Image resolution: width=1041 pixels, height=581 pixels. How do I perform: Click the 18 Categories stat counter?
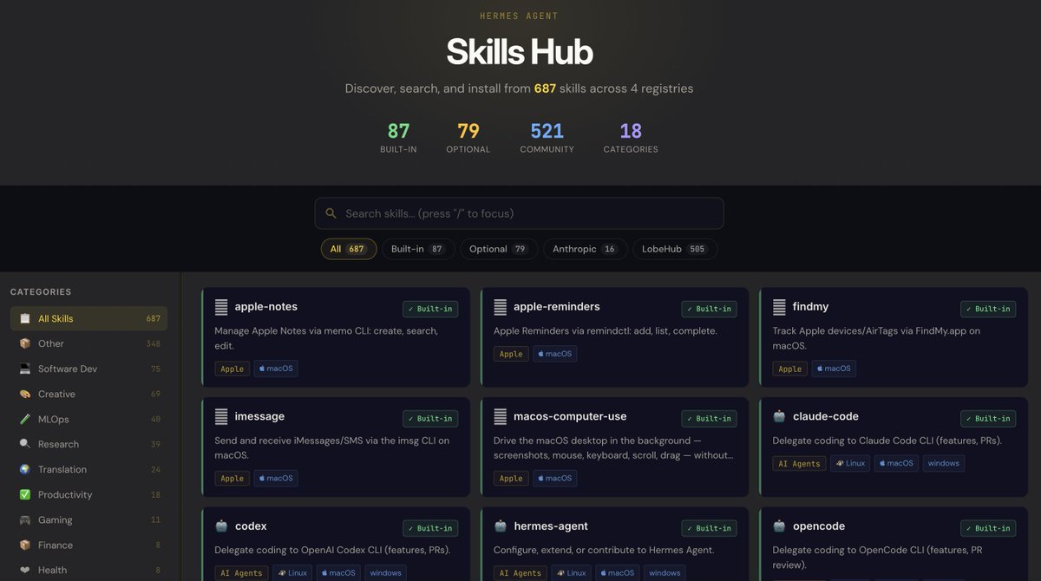coord(631,138)
